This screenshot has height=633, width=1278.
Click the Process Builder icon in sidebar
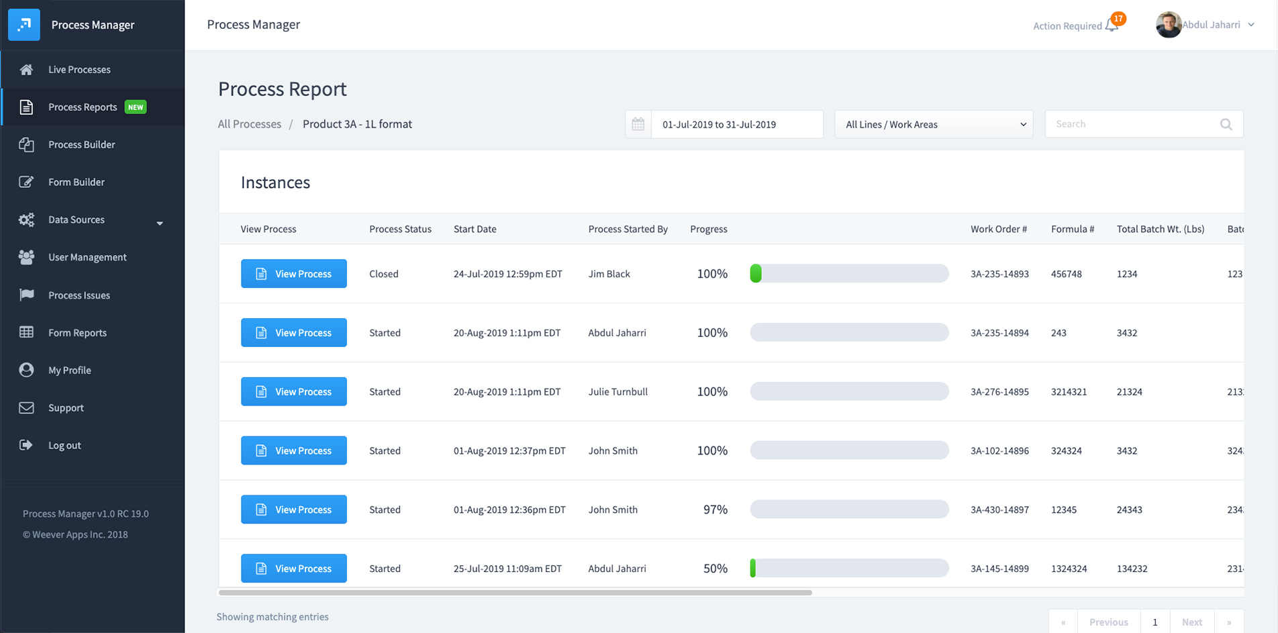(x=26, y=145)
